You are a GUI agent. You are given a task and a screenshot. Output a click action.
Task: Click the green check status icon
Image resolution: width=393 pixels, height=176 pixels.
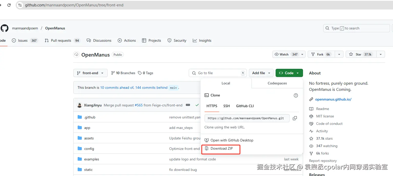(x=197, y=105)
